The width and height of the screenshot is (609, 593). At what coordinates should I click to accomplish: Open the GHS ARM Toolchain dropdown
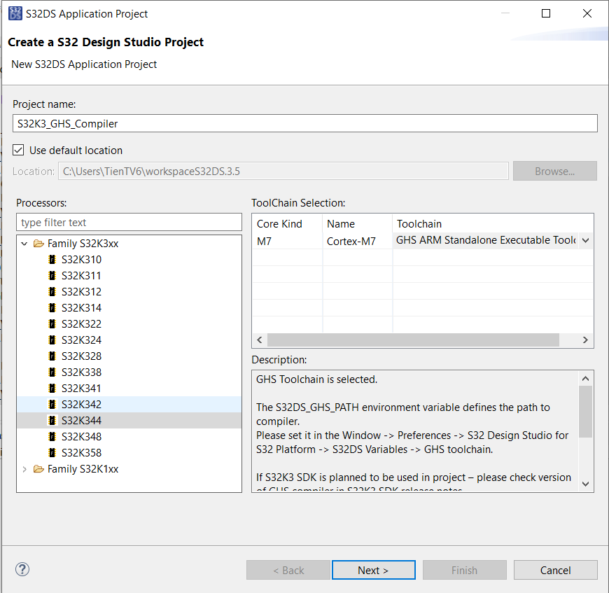coord(585,241)
